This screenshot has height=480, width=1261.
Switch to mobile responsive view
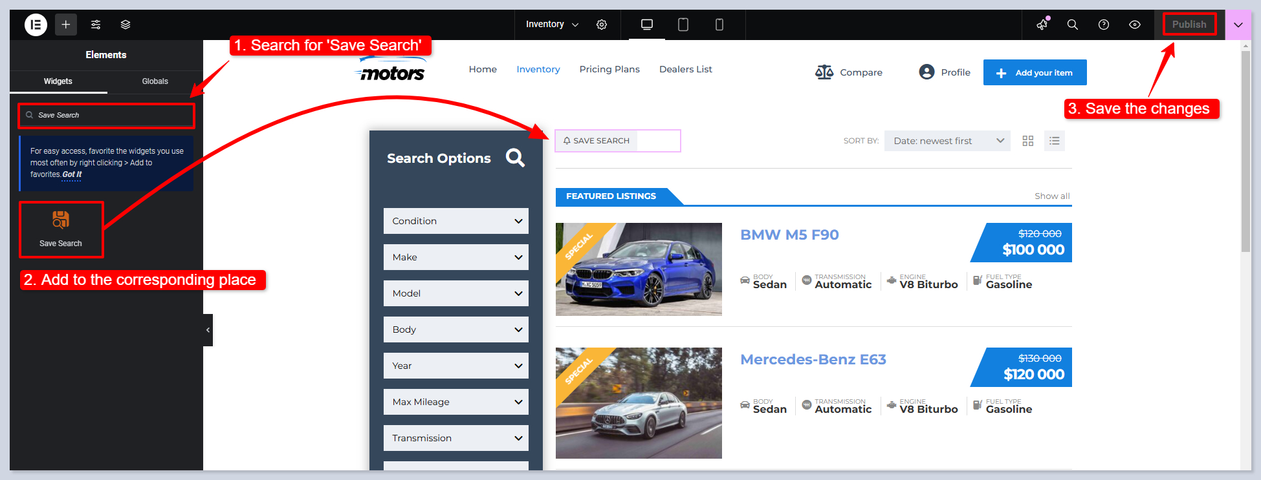point(719,25)
